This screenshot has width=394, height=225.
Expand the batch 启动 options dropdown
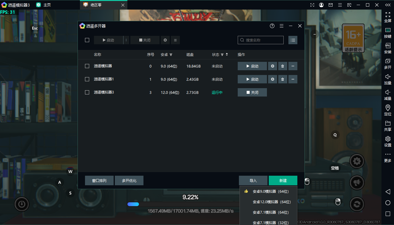pyautogui.click(x=126, y=40)
